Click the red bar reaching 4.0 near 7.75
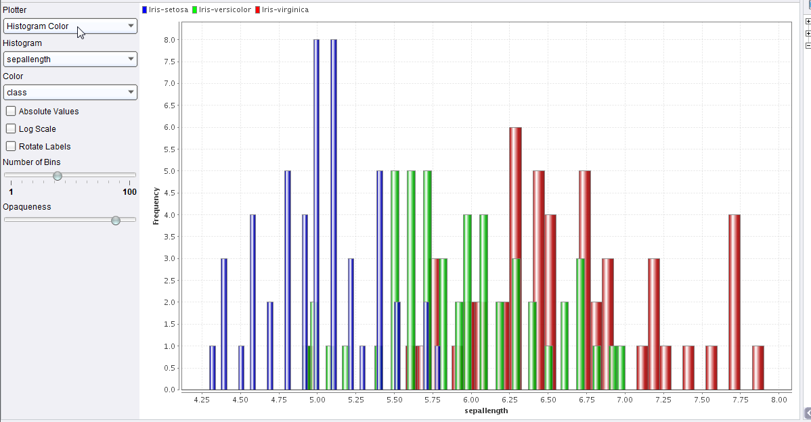 pos(735,302)
